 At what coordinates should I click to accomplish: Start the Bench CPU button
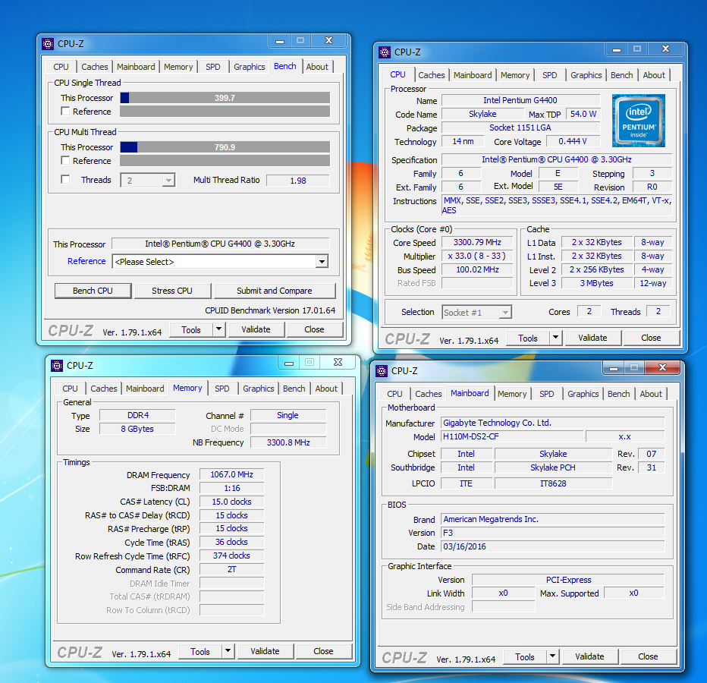coord(93,291)
